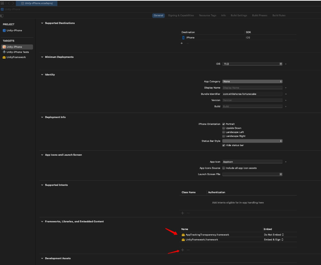This screenshot has height=265, width=321.
Task: Toggle the project and targets list sidebar
Action: pyautogui.click(x=2, y=16)
